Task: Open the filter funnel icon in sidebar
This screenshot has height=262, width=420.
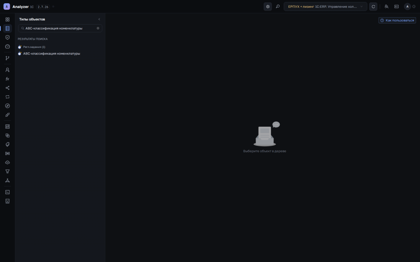Action: tap(7, 172)
